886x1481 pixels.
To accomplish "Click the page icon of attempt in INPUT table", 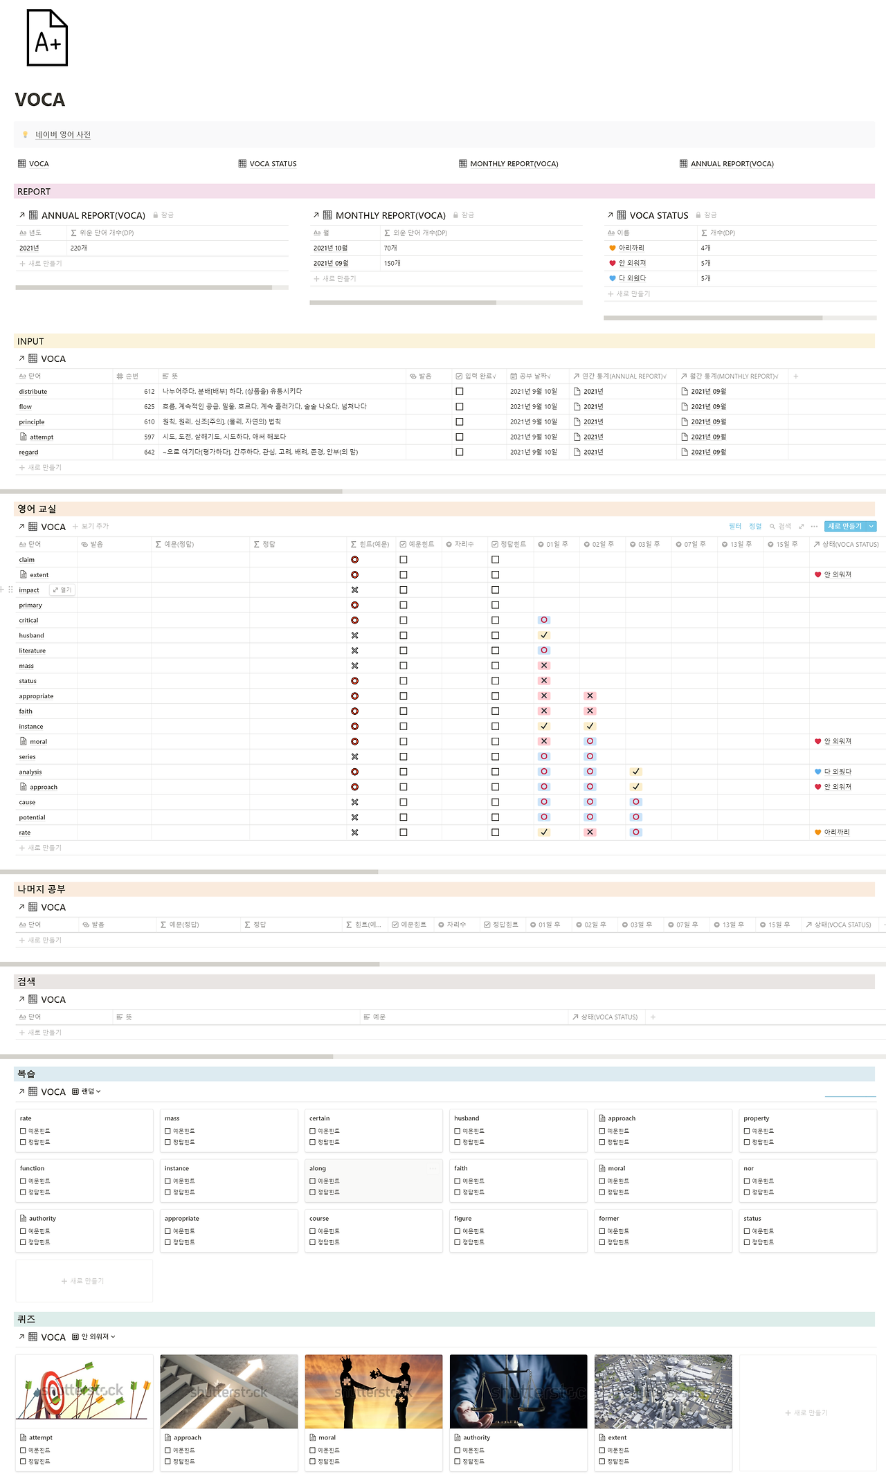I will pos(24,437).
